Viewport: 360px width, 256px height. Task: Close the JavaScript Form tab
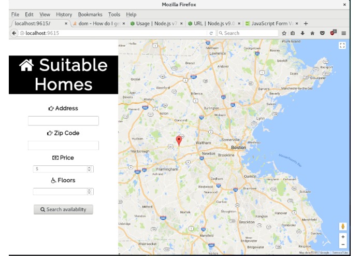coord(297,23)
